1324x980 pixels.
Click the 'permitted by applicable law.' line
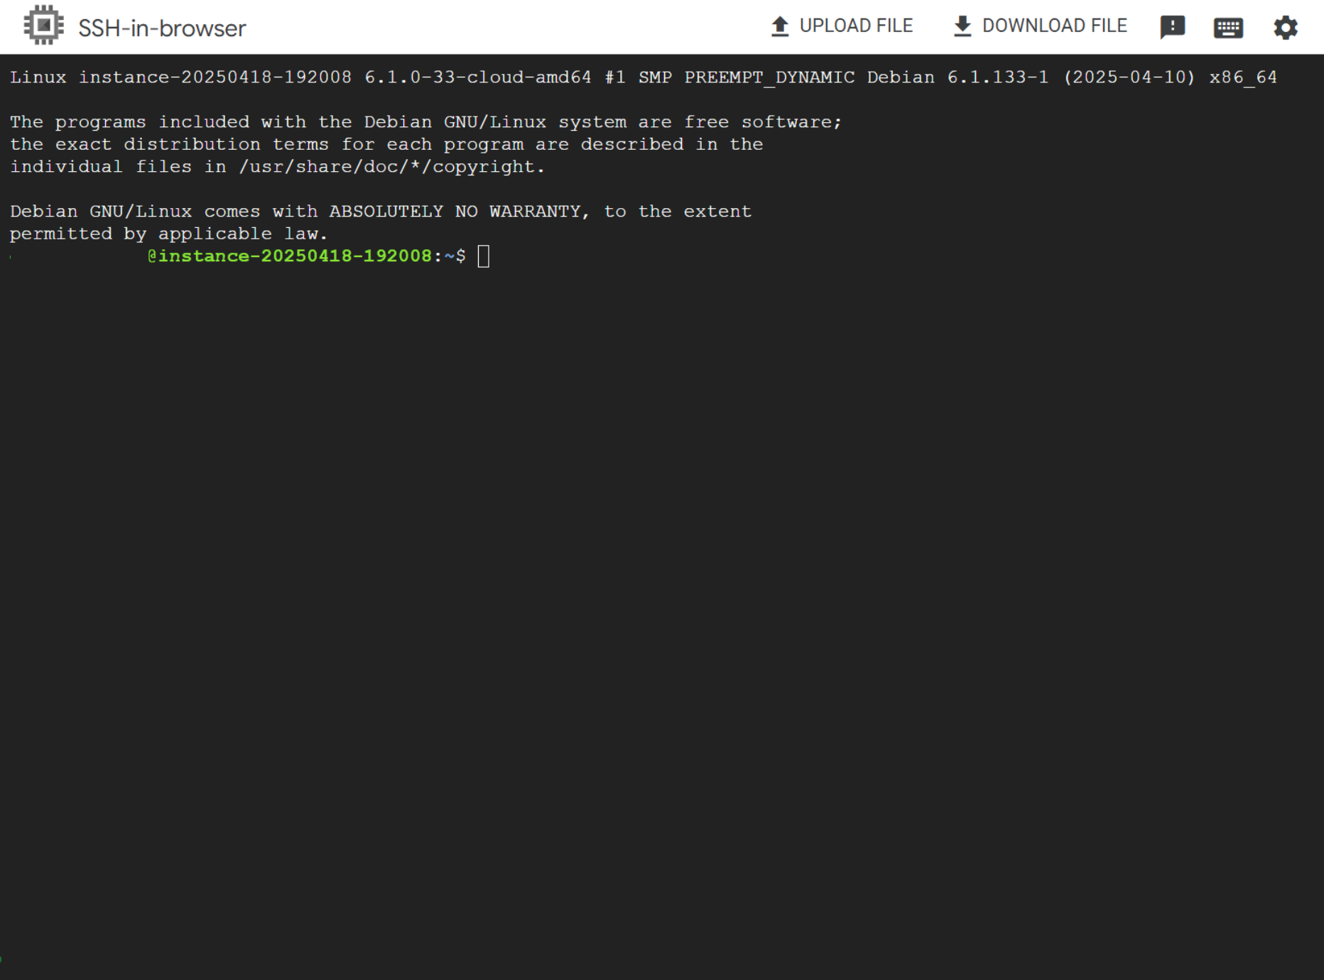pos(168,234)
